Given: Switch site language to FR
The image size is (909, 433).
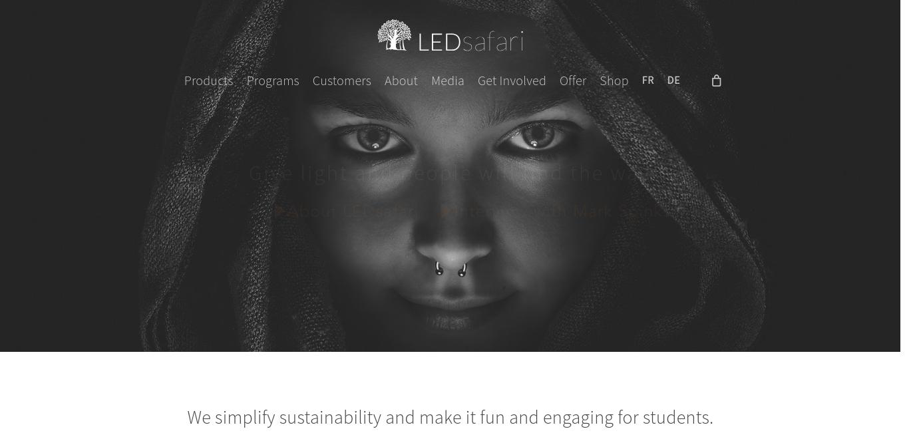Looking at the screenshot, I should pyautogui.click(x=648, y=80).
